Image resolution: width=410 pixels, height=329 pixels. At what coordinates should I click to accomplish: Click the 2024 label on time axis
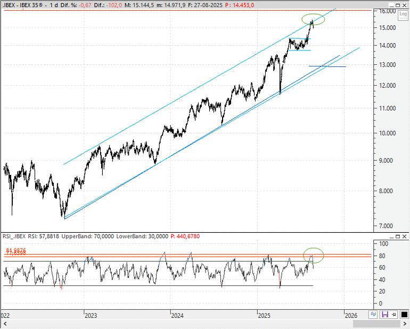(x=177, y=316)
